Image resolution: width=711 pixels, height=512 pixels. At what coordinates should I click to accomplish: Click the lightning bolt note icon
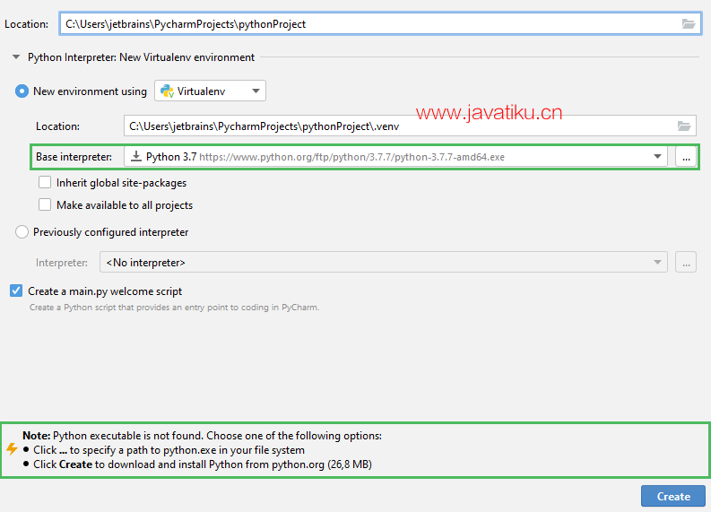click(12, 449)
